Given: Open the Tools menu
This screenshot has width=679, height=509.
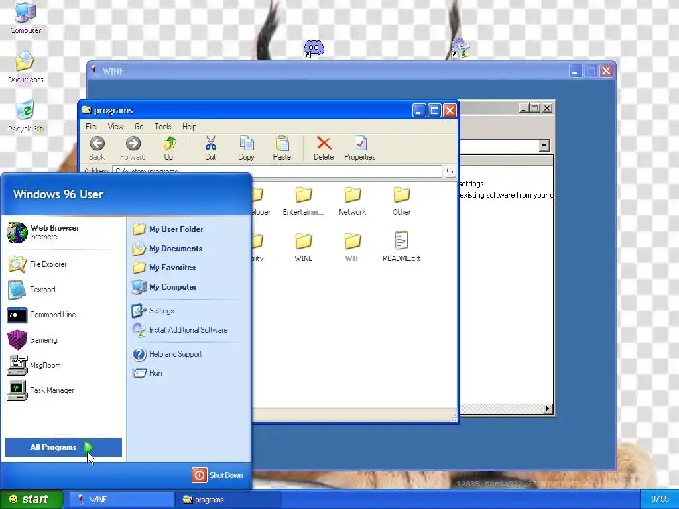Looking at the screenshot, I should 163,127.
